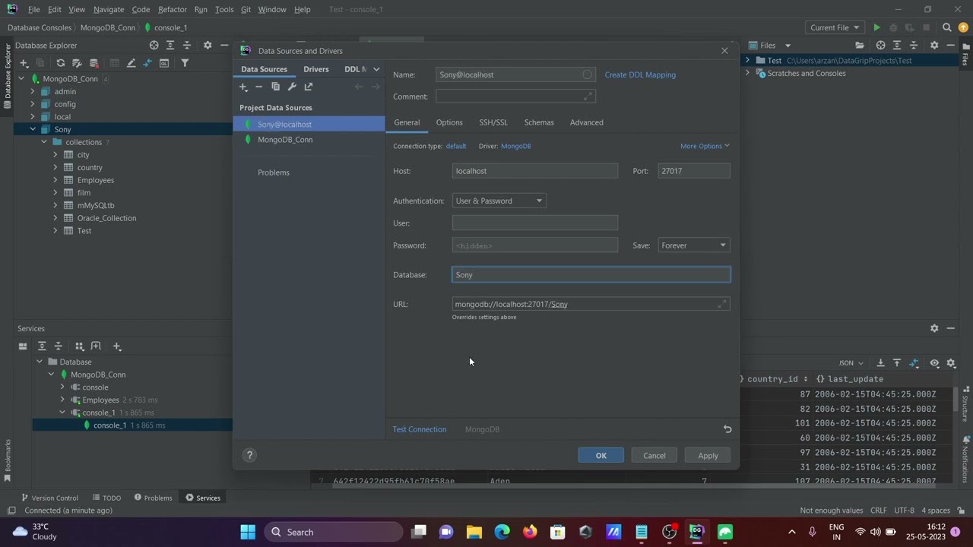The width and height of the screenshot is (973, 547).
Task: Click the Test Connection link
Action: click(420, 429)
